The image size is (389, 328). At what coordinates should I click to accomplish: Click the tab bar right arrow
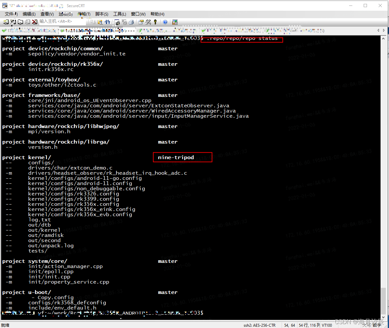tap(384, 30)
